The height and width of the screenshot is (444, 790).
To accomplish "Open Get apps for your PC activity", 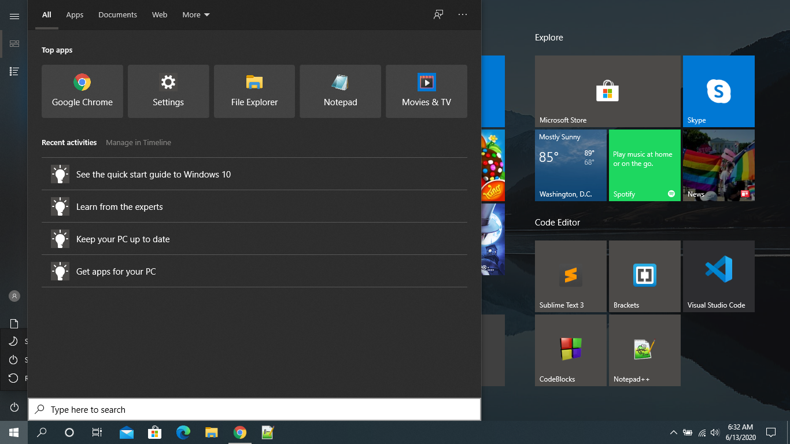I will (254, 271).
